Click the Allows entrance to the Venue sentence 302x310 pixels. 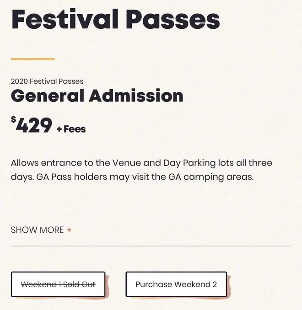pyautogui.click(x=141, y=163)
